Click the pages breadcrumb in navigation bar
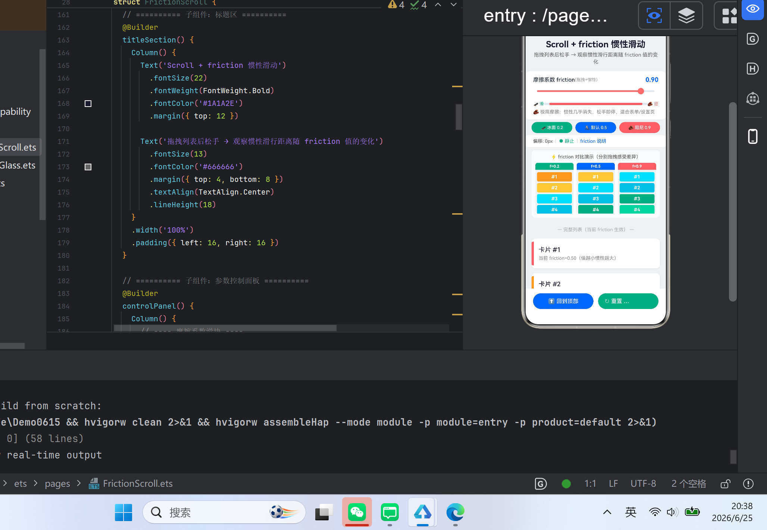This screenshot has width=767, height=530. 57,484
